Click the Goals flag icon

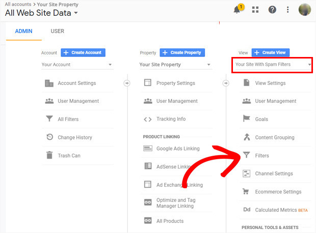click(x=246, y=119)
